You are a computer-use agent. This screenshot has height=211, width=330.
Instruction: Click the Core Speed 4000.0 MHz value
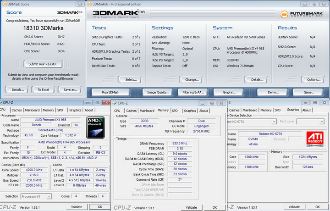pyautogui.click(x=34, y=170)
